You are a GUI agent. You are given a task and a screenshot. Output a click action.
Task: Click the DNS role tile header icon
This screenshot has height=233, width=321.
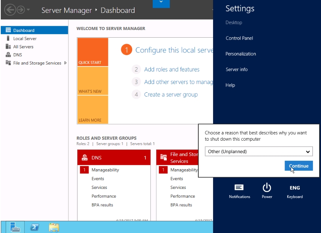click(85, 157)
